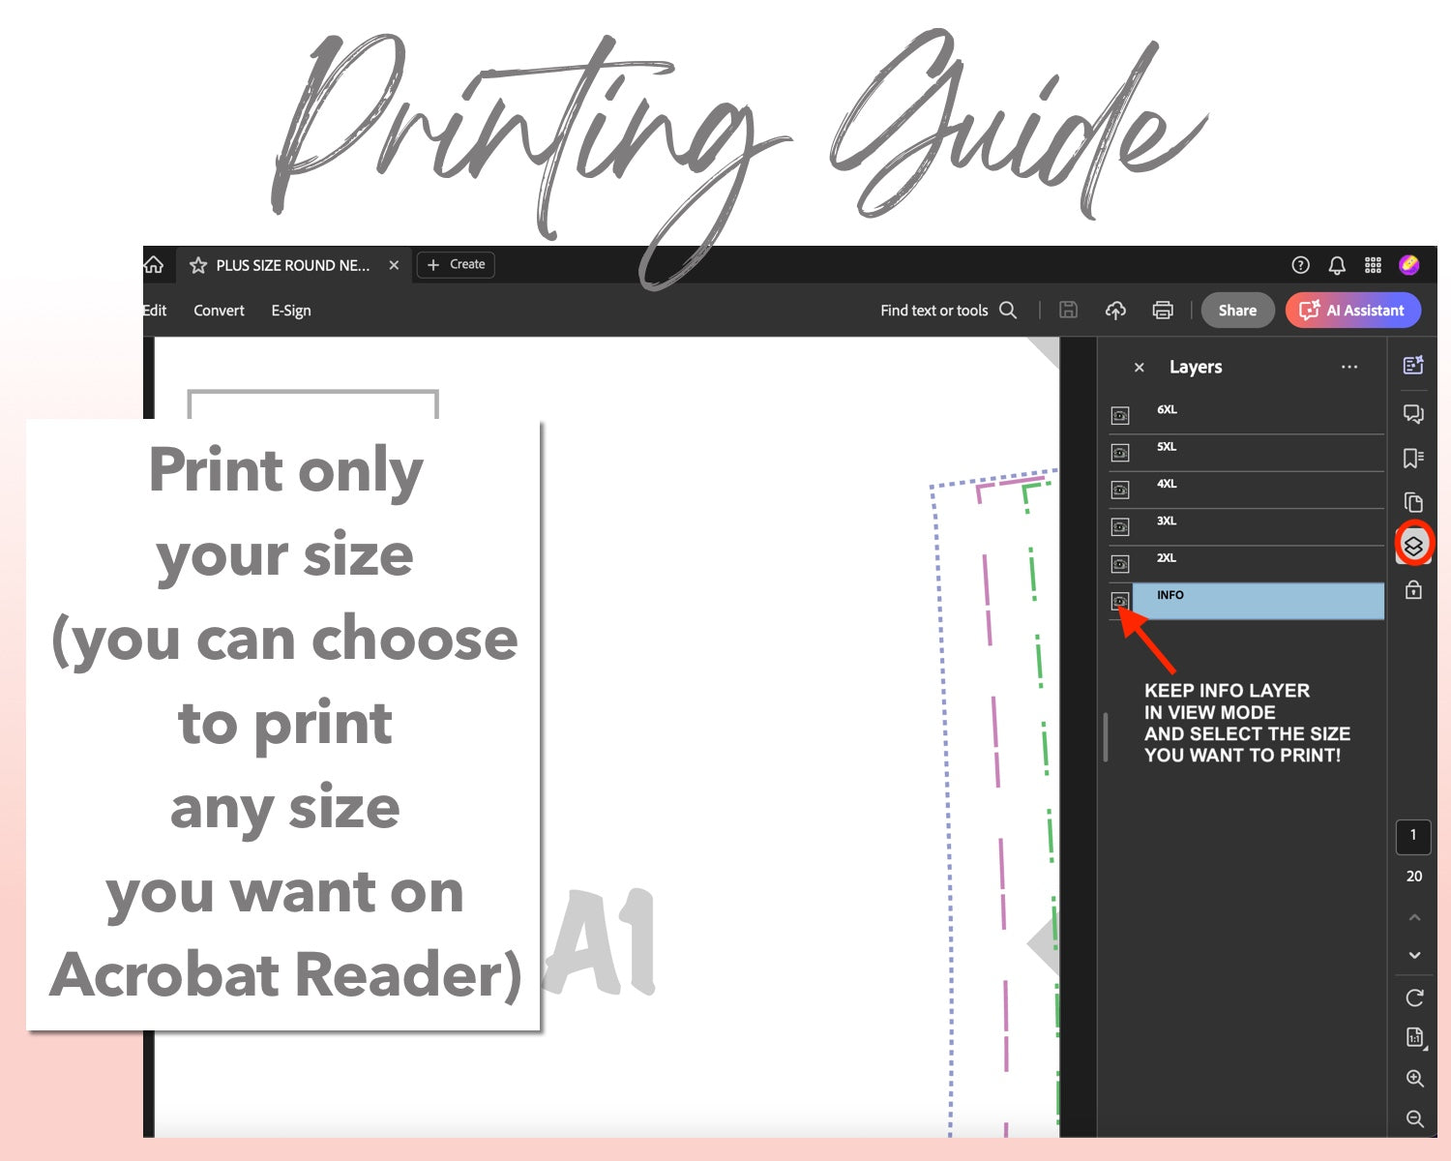1451x1161 pixels.
Task: Toggle the INFO layer eye icon
Action: tap(1120, 602)
